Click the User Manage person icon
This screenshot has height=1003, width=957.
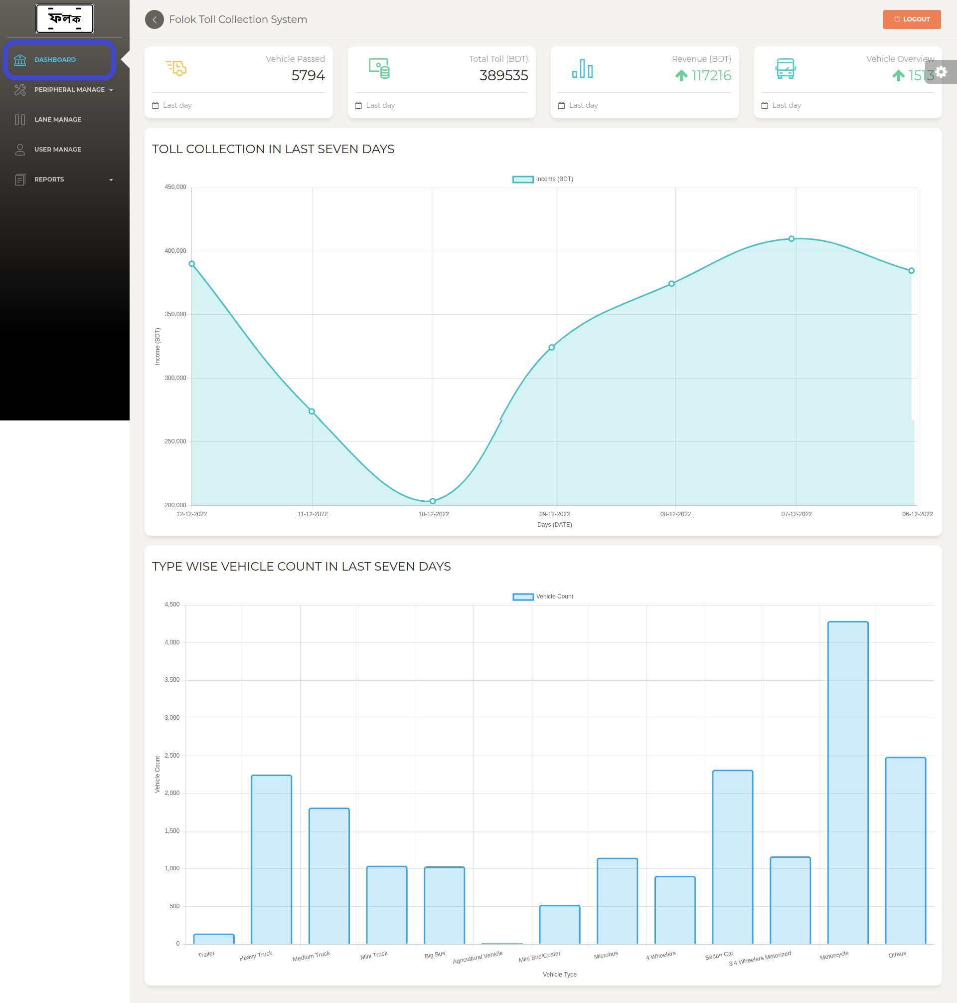(20, 150)
